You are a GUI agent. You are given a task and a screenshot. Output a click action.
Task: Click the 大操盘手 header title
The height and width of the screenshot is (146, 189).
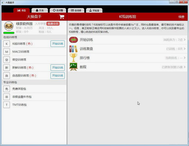[34, 17]
